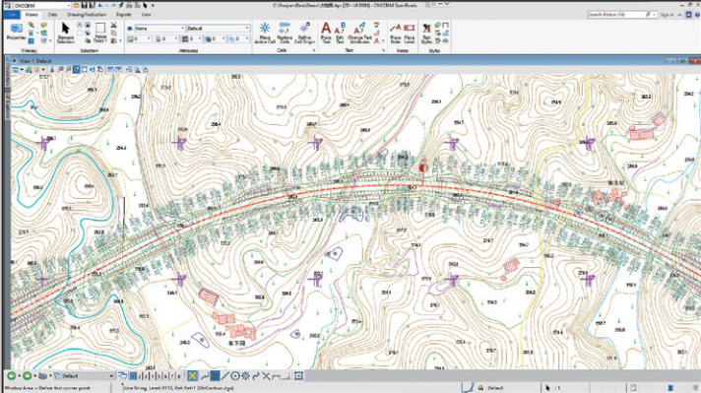
Task: Open the Properties panel icon
Action: pyautogui.click(x=16, y=33)
